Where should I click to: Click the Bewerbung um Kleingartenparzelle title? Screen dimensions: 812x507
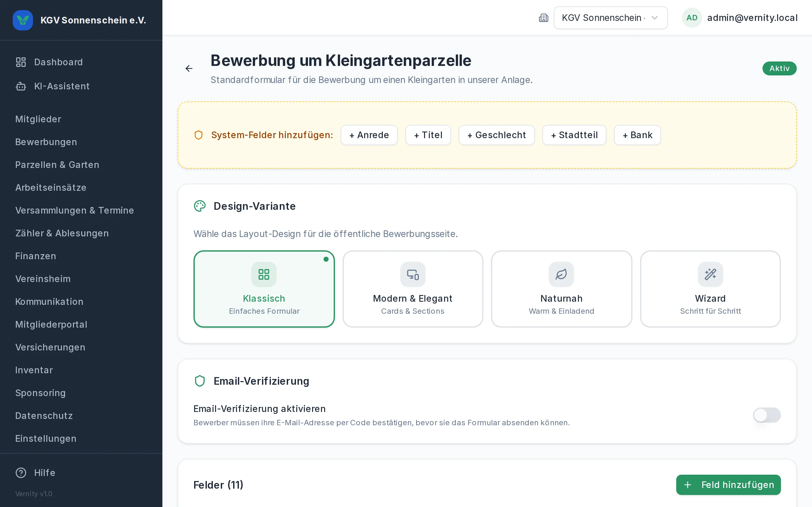coord(341,61)
